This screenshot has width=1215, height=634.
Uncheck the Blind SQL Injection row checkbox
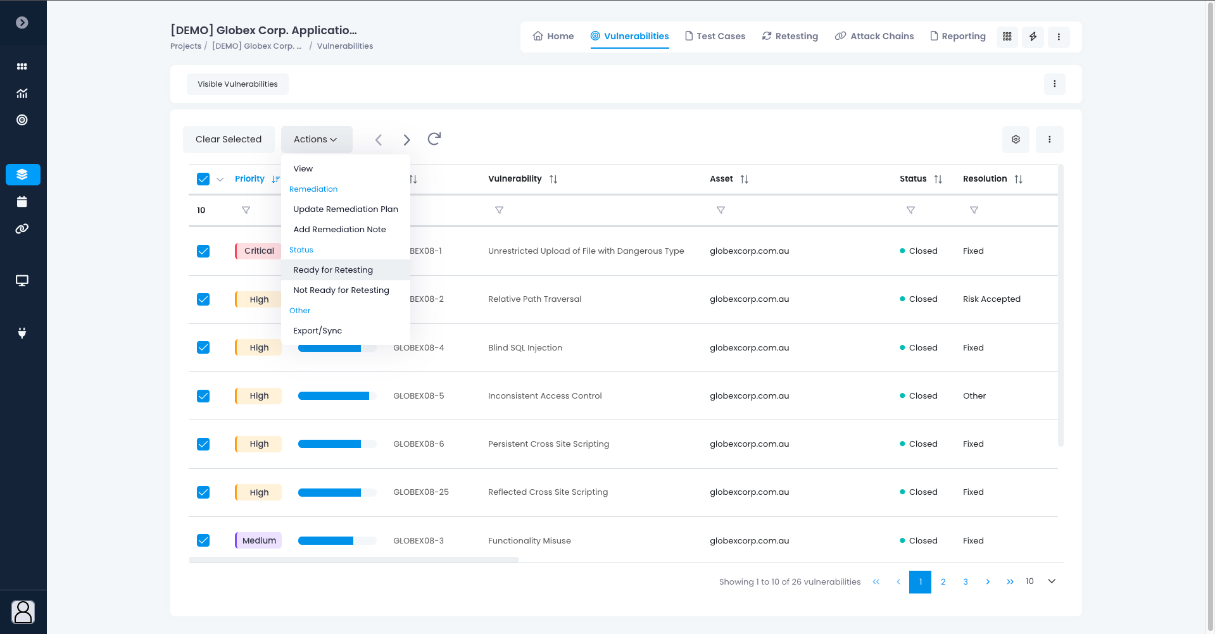pyautogui.click(x=203, y=347)
